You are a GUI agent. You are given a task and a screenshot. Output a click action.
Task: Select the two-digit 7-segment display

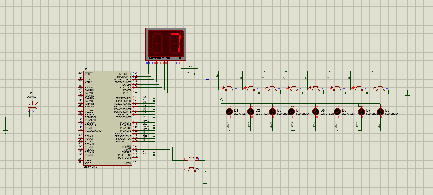[166, 44]
